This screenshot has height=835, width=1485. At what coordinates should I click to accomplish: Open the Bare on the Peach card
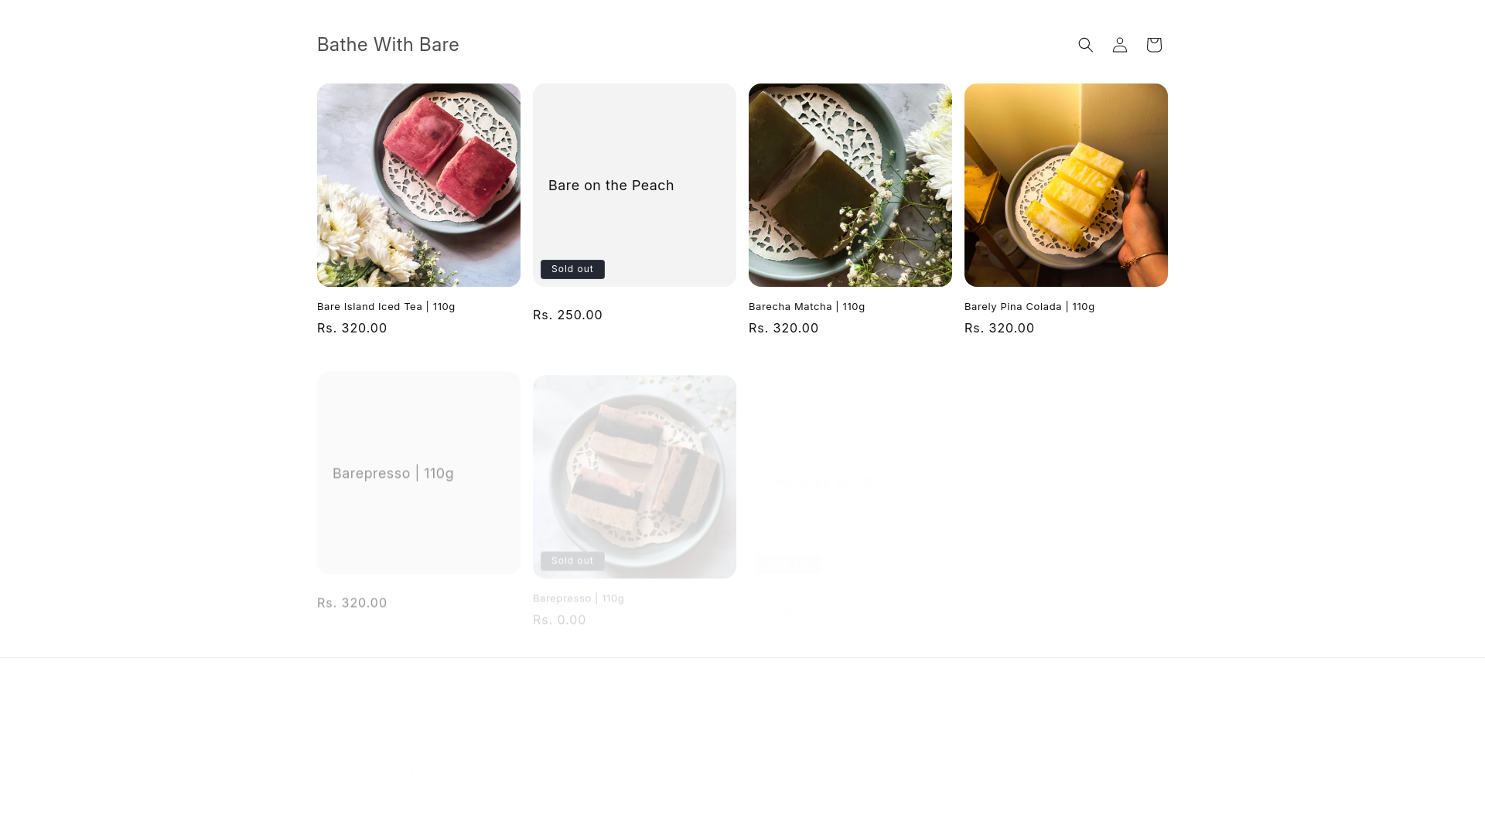(x=634, y=185)
